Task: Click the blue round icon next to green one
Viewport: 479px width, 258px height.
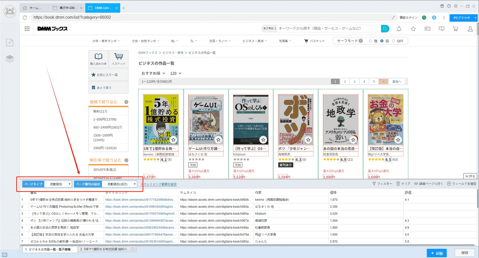Action: (433, 18)
